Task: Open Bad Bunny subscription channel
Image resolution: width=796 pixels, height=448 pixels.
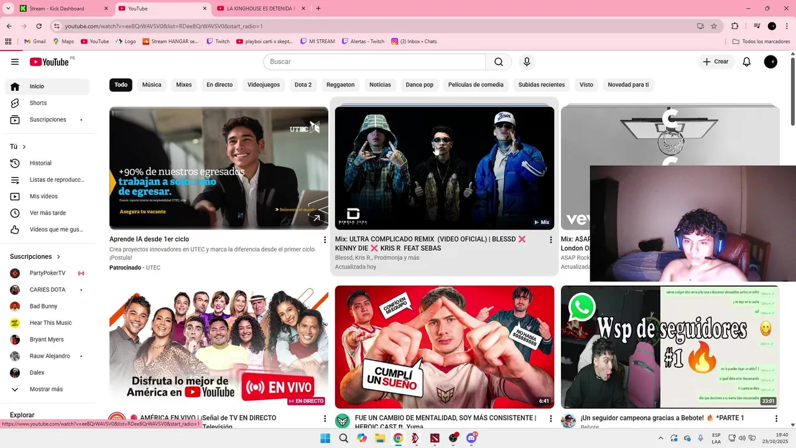Action: (47, 306)
